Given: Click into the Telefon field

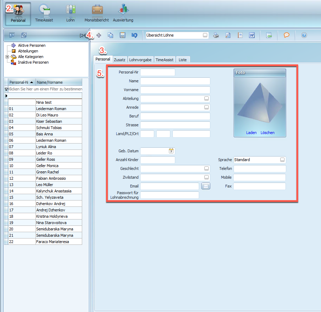Looking at the screenshot, I should (x=260, y=168).
